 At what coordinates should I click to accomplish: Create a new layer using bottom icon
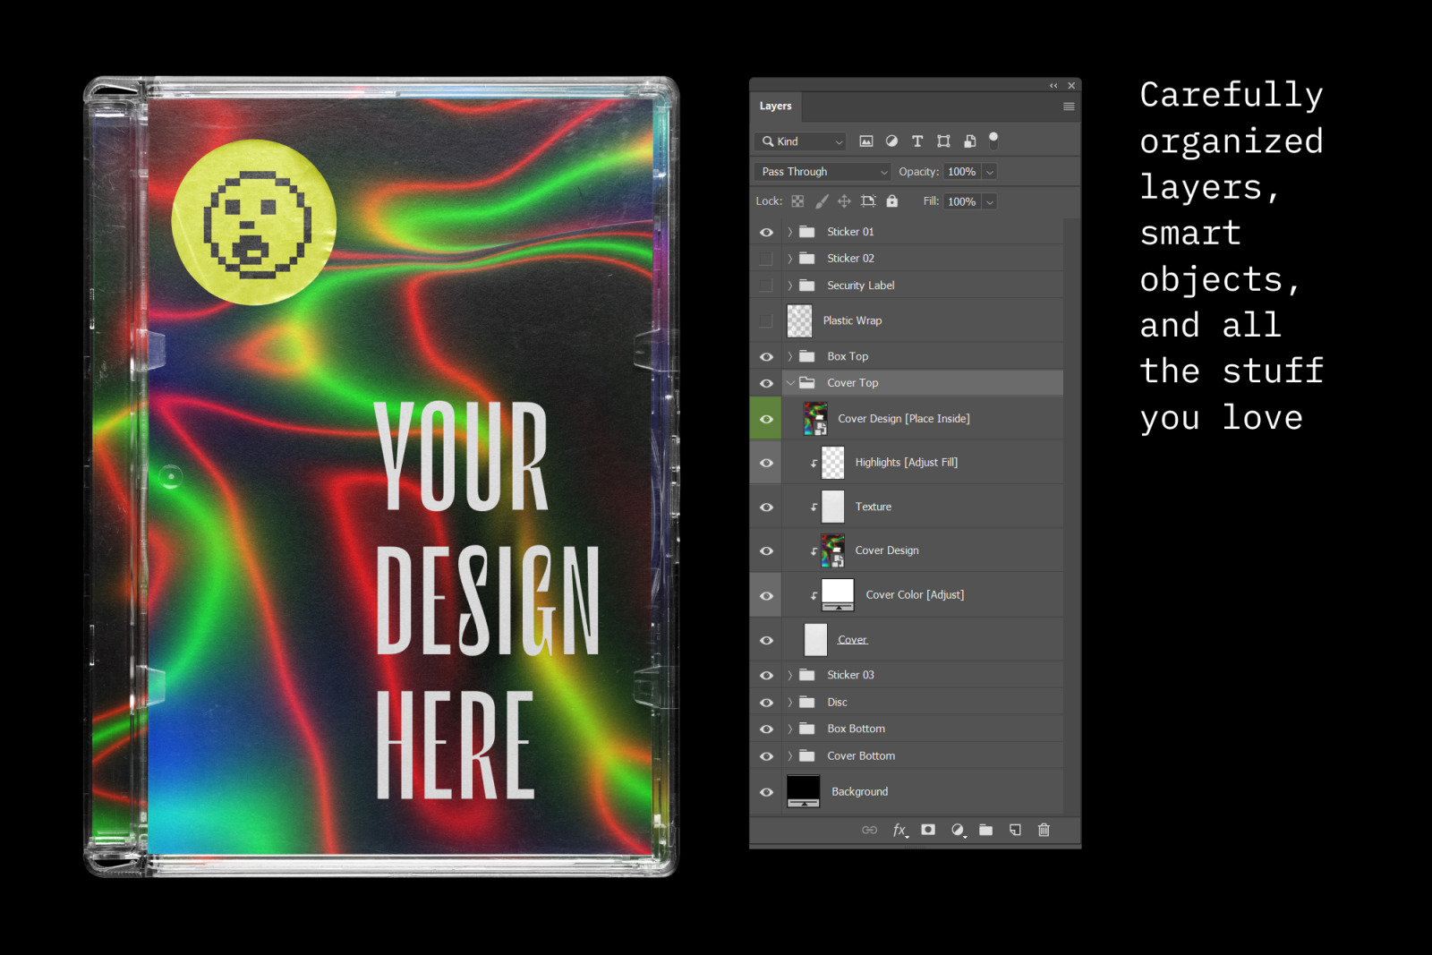pyautogui.click(x=1015, y=830)
